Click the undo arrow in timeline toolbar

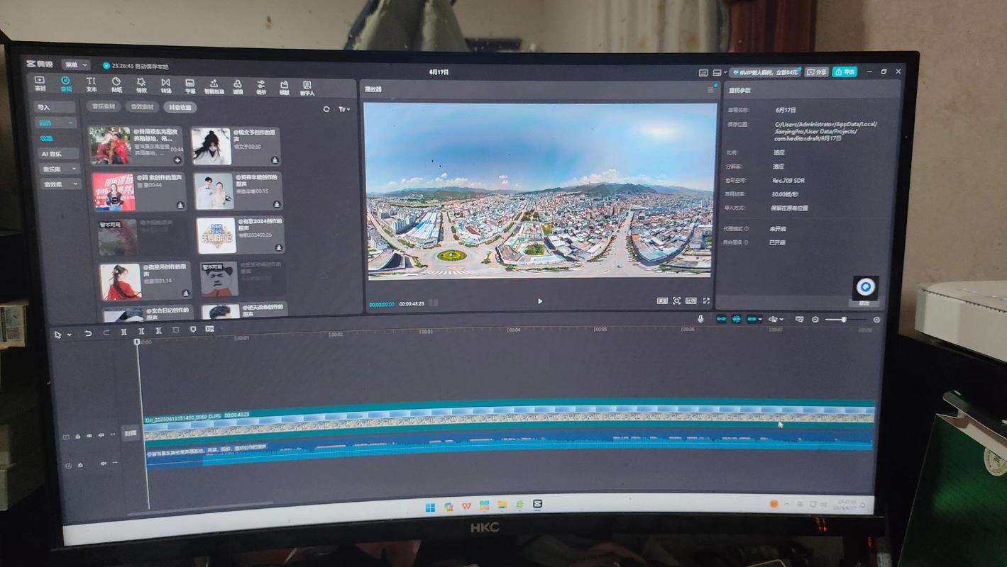click(x=88, y=332)
